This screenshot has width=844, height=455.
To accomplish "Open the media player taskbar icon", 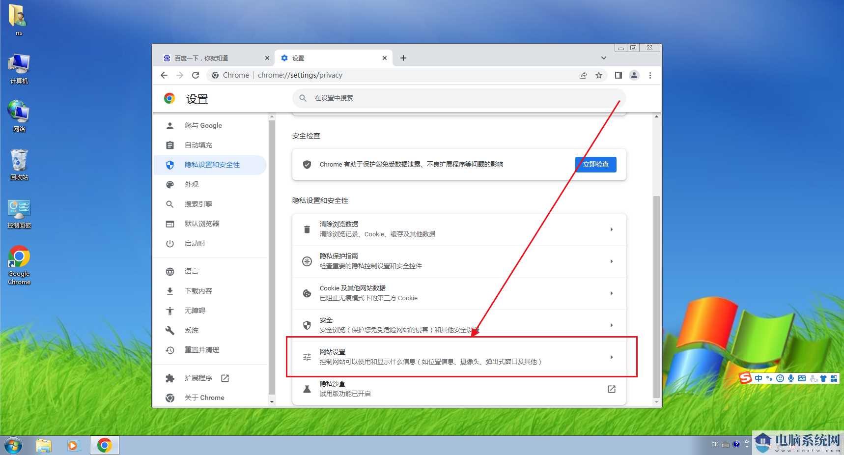I will click(74, 446).
